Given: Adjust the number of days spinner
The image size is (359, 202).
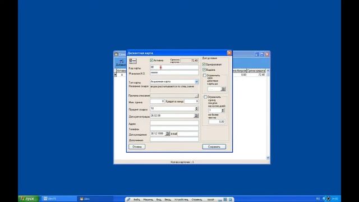Looking at the screenshot, I should pyautogui.click(x=223, y=111).
